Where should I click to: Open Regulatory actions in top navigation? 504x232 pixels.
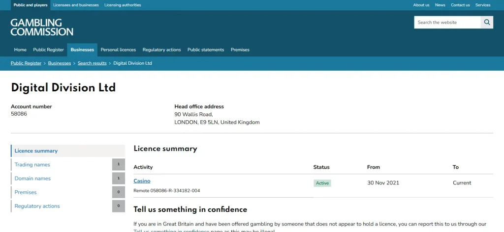(161, 50)
